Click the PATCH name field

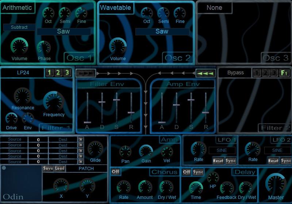[x=86, y=169]
